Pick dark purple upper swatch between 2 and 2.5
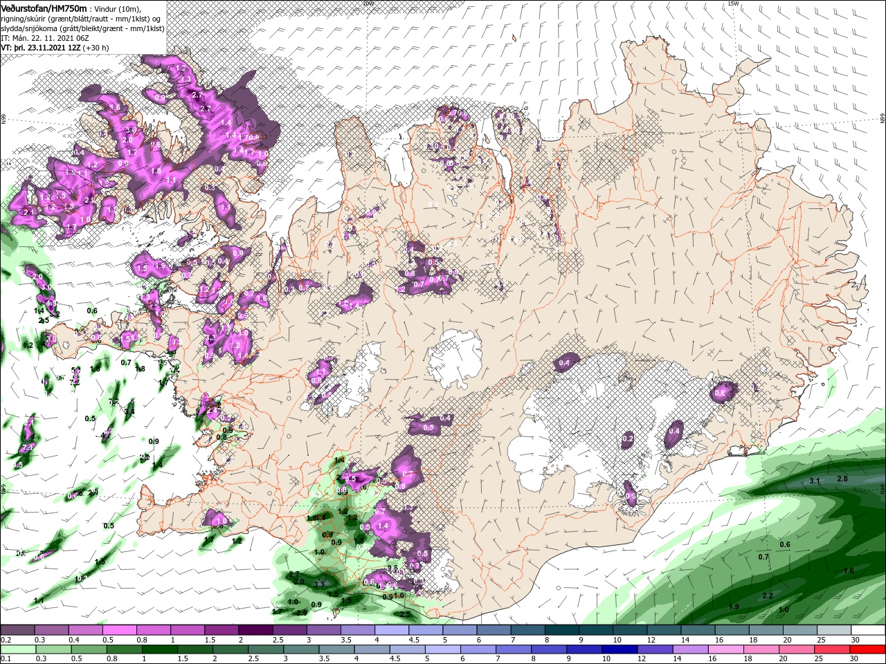The height and width of the screenshot is (664, 886). [255, 630]
